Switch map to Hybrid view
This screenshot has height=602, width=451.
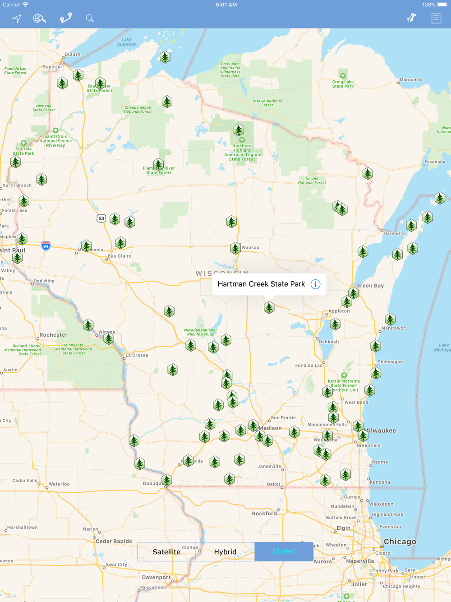(x=225, y=551)
